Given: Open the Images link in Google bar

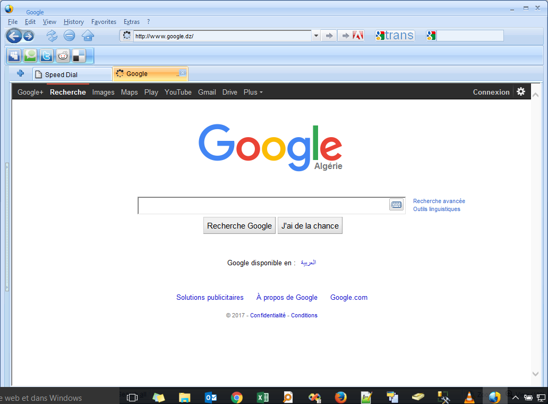Looking at the screenshot, I should click(x=103, y=92).
